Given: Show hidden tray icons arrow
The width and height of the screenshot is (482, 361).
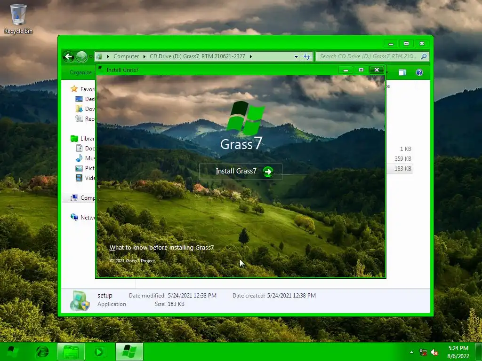Looking at the screenshot, I should [x=411, y=352].
